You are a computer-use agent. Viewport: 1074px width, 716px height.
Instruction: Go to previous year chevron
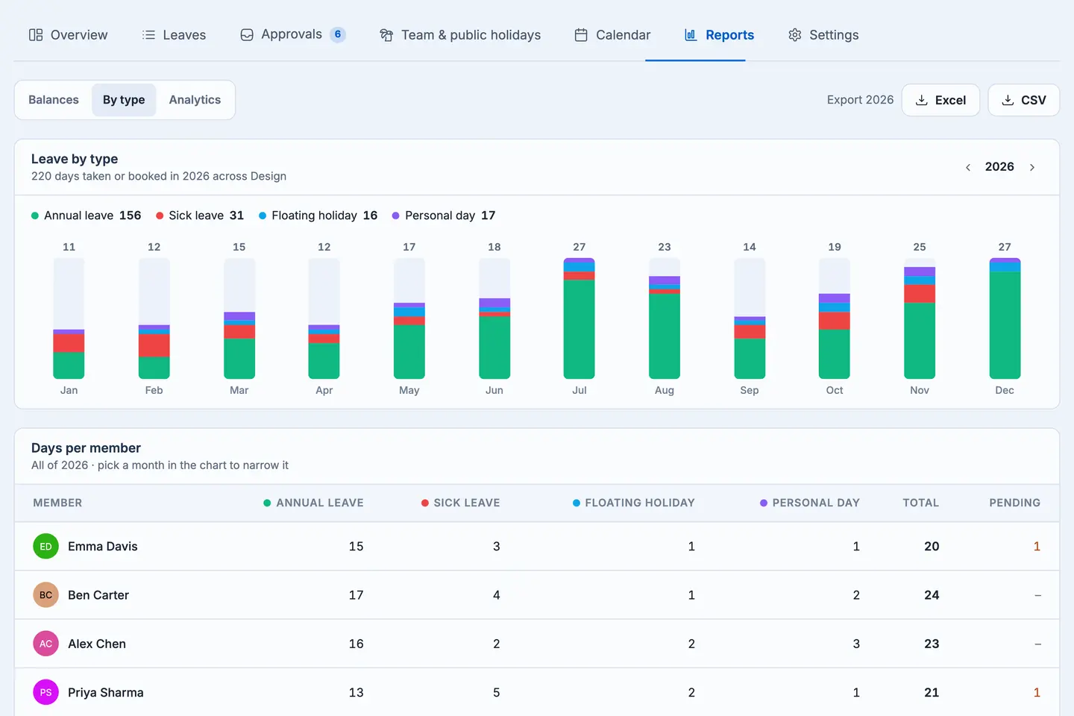point(968,167)
